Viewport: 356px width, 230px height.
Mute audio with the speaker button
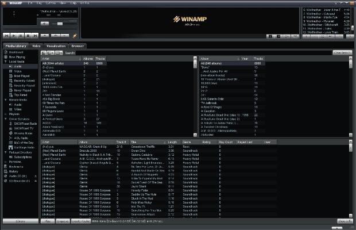45,24
